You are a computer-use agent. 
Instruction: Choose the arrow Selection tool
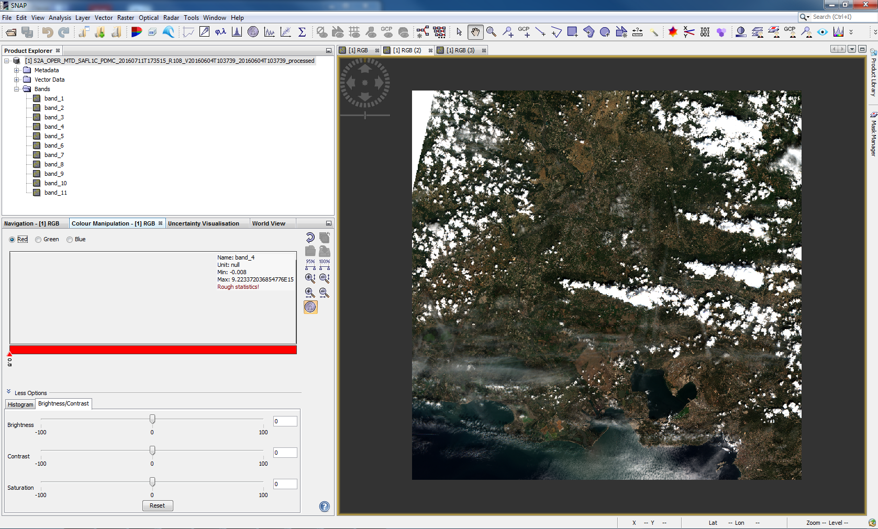point(459,32)
